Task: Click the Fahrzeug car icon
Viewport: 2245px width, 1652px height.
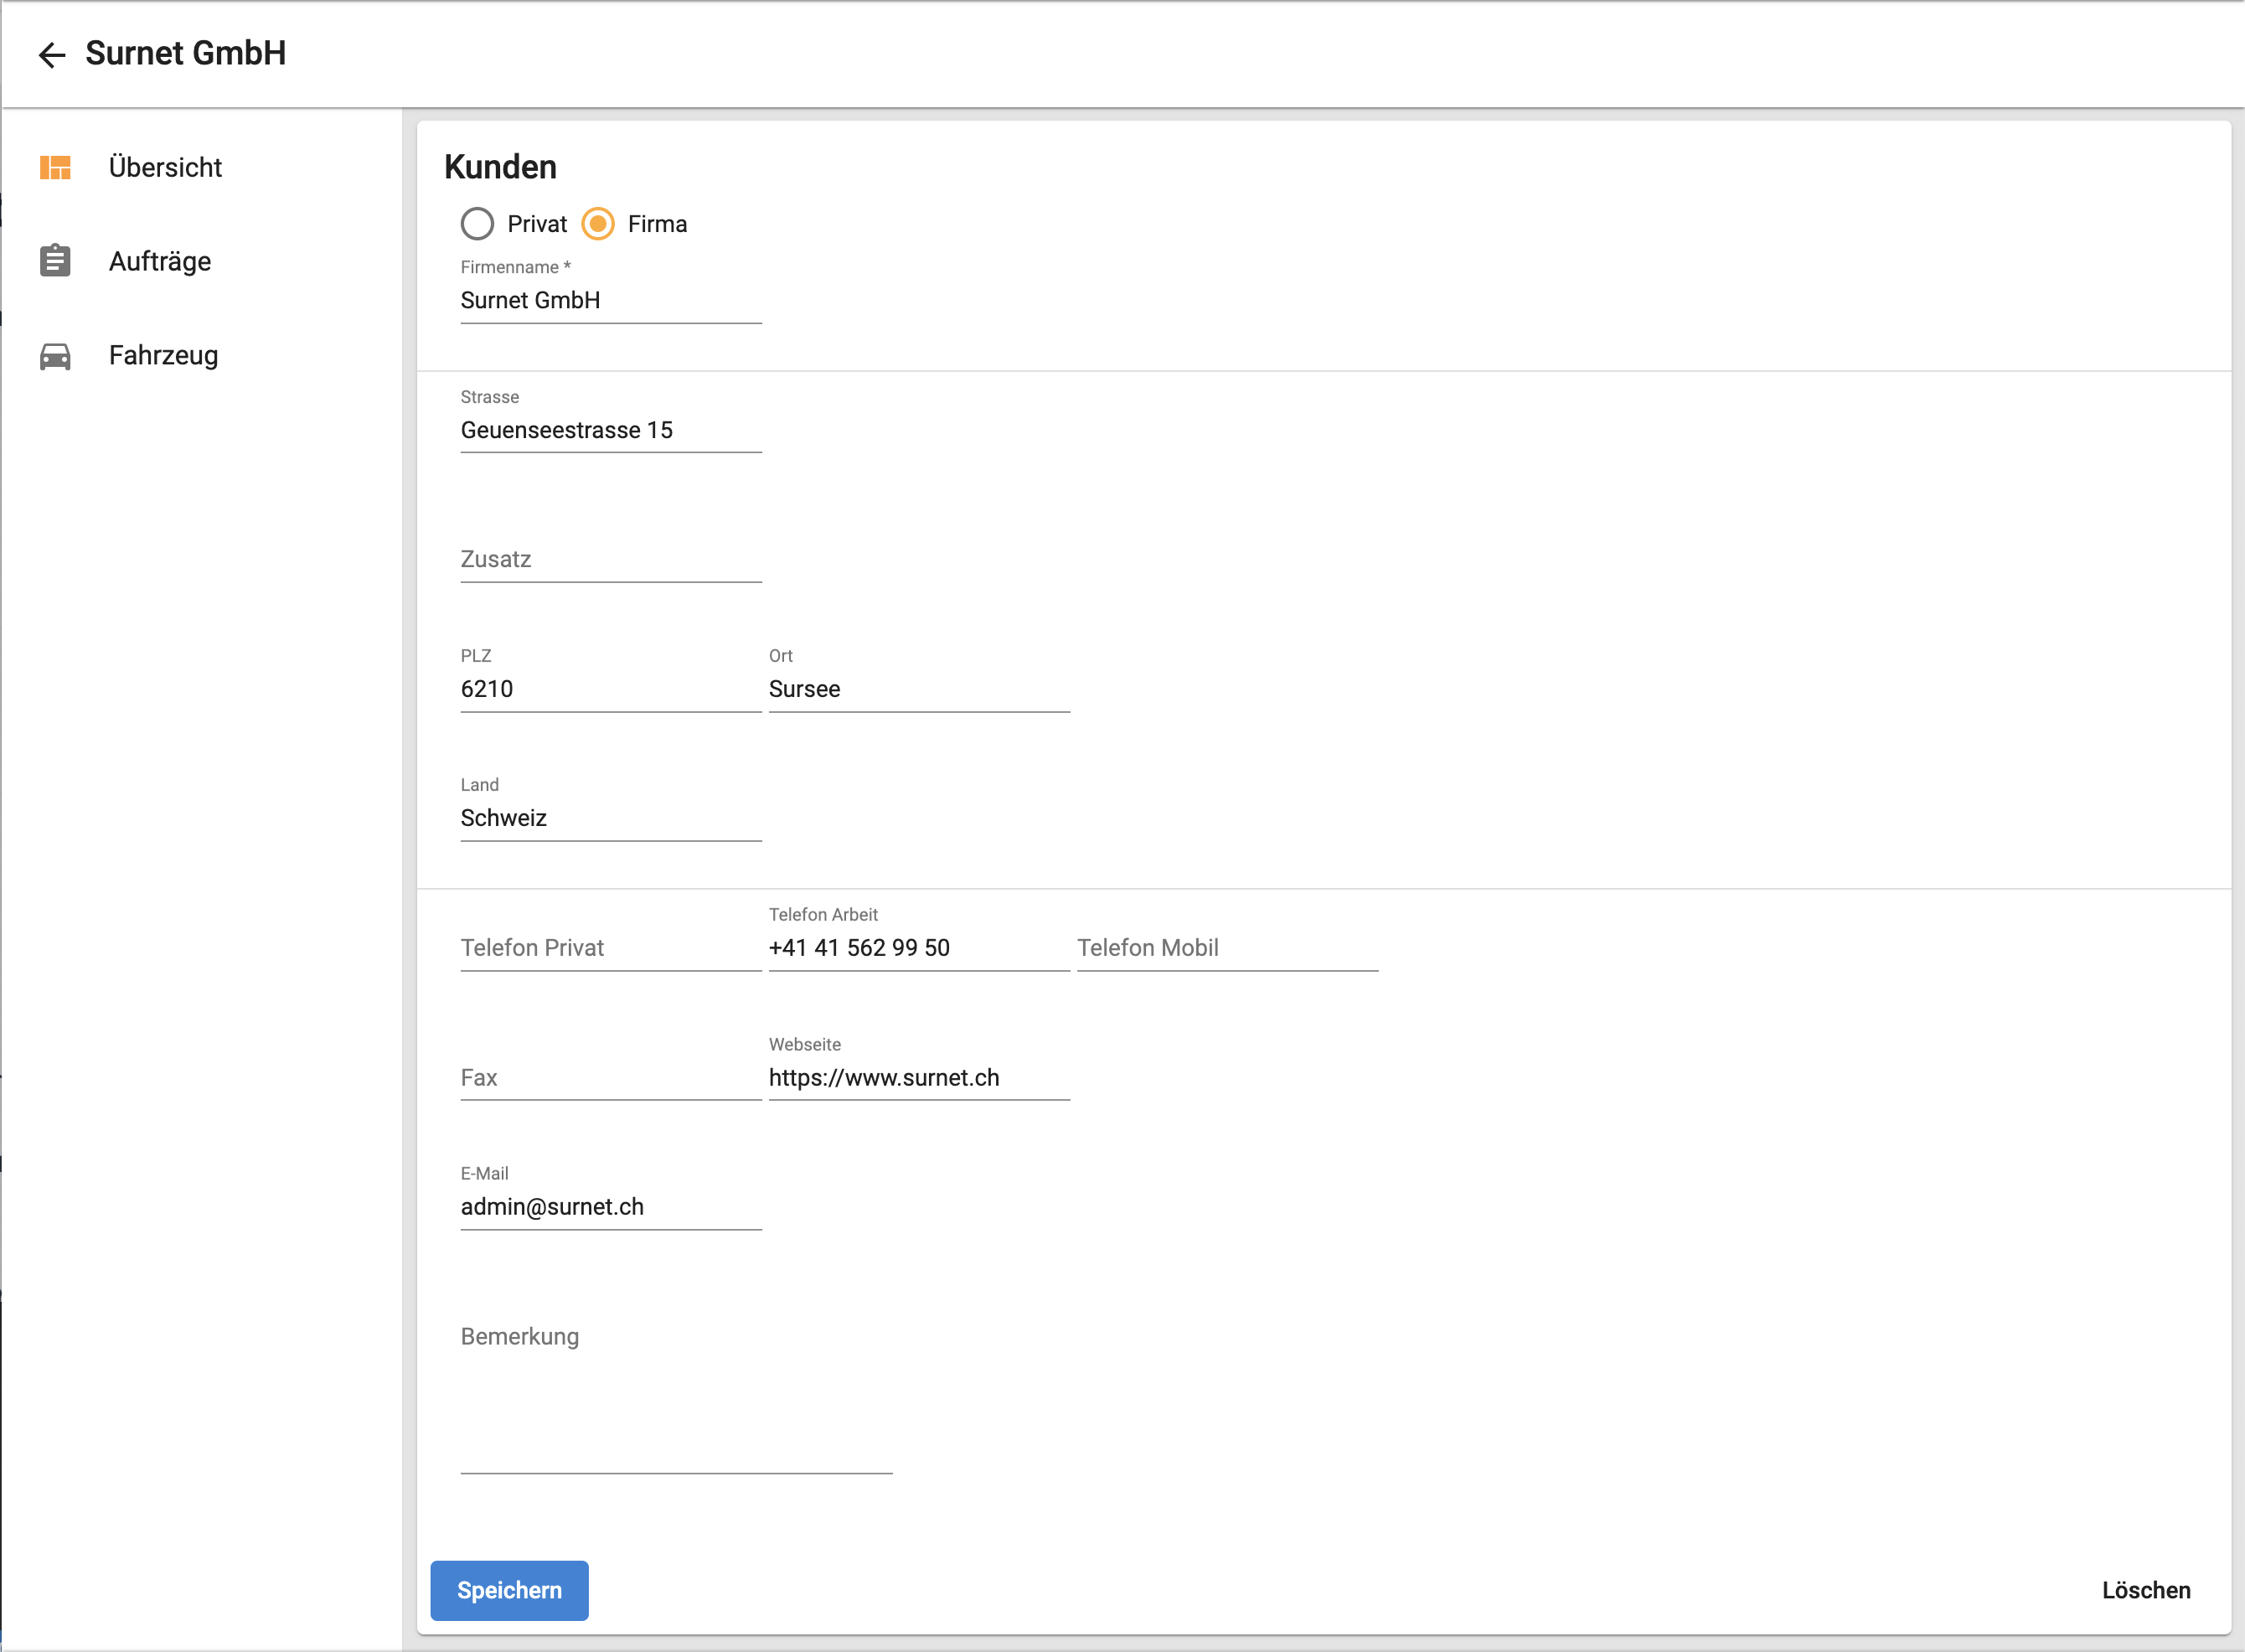Action: (55, 356)
